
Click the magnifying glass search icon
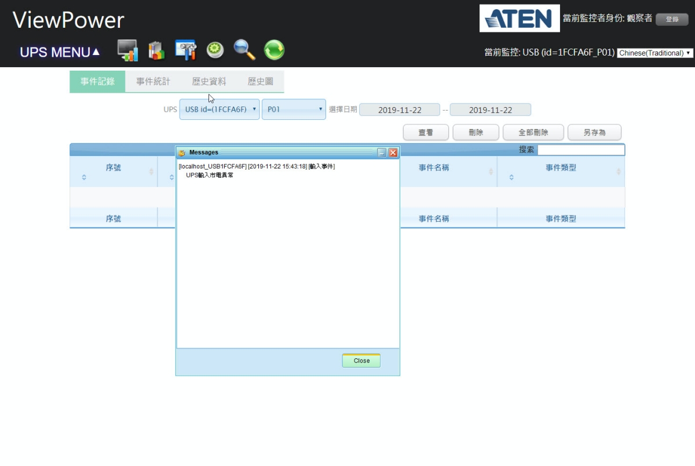(x=244, y=50)
